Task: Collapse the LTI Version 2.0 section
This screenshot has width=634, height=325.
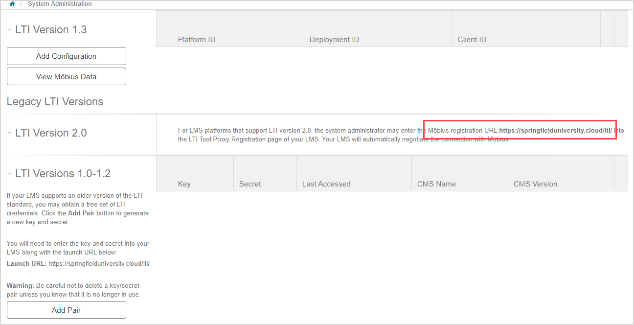Action: 8,132
